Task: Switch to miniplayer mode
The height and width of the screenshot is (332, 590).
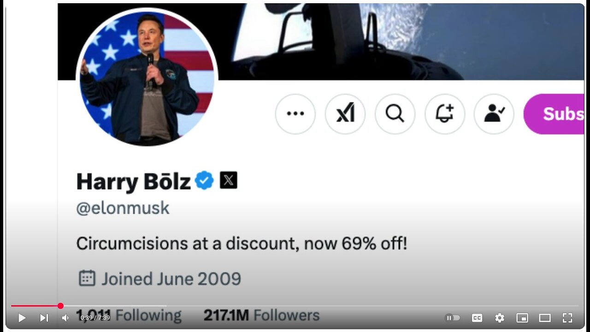Action: pyautogui.click(x=522, y=318)
